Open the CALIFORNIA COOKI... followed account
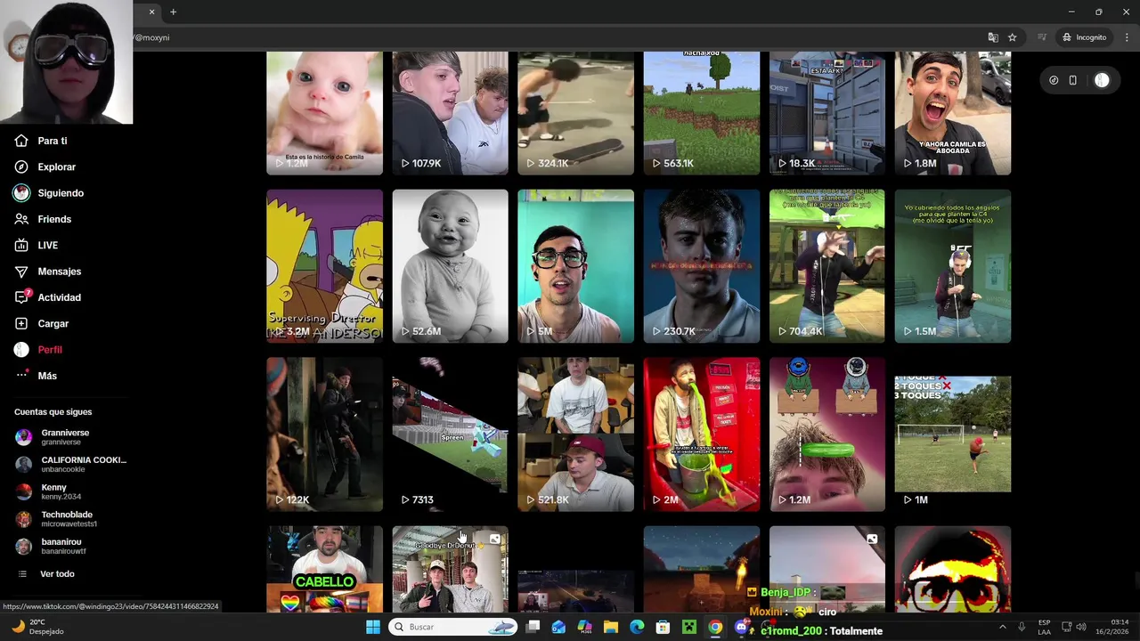Image resolution: width=1140 pixels, height=641 pixels. click(x=71, y=464)
